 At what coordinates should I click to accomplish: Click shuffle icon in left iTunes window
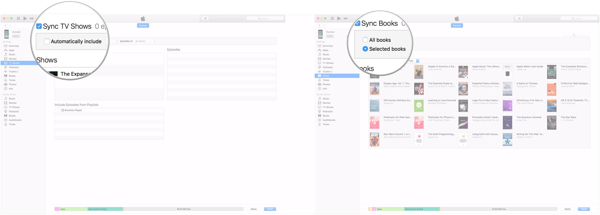(x=18, y=18)
